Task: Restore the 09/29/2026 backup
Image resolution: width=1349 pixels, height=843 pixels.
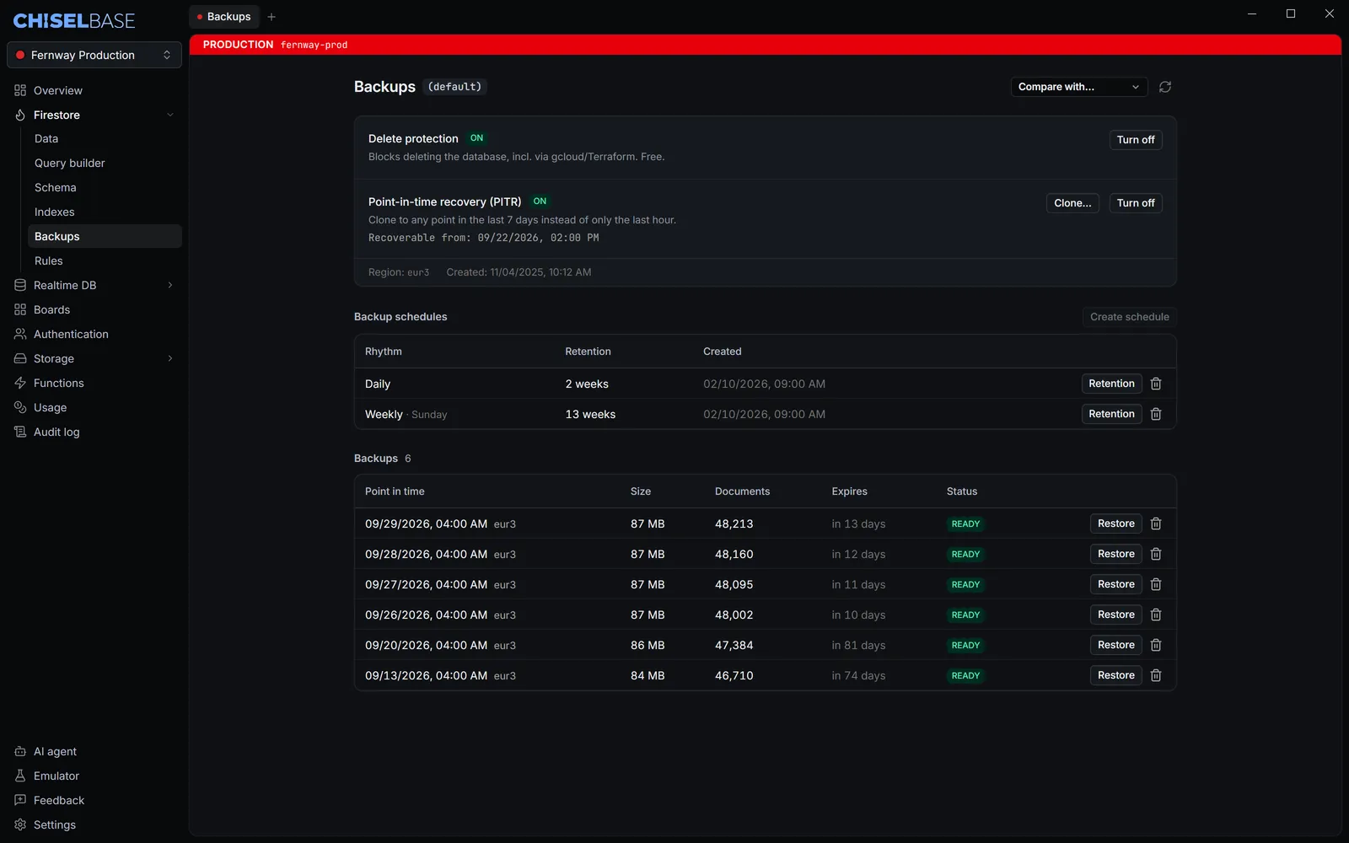Action: (1116, 524)
